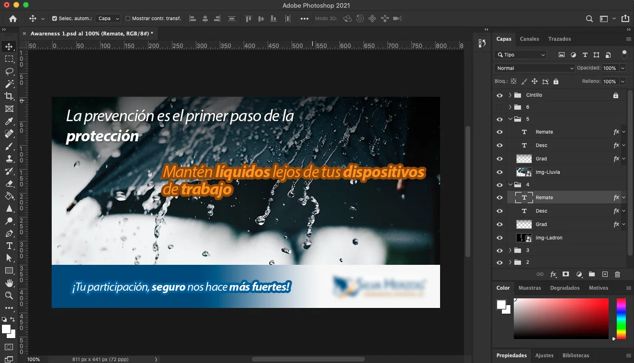Open the Normal blend mode dropdown
Image resolution: width=634 pixels, height=363 pixels.
pyautogui.click(x=534, y=68)
